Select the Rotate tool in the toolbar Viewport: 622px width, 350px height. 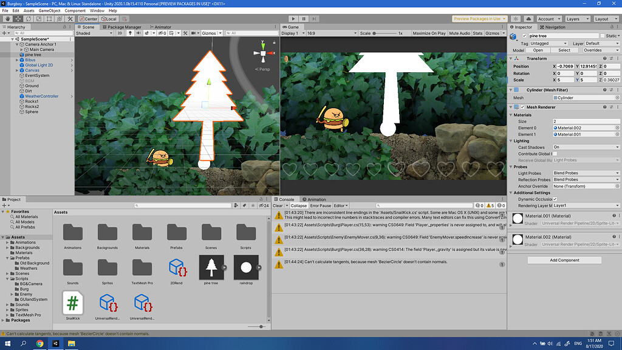coord(29,18)
